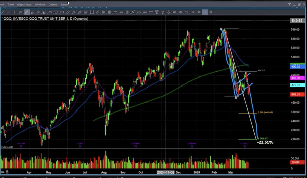This screenshot has height=178, width=307.
Task: Click the QQQ symbol title text
Action: tap(45, 19)
